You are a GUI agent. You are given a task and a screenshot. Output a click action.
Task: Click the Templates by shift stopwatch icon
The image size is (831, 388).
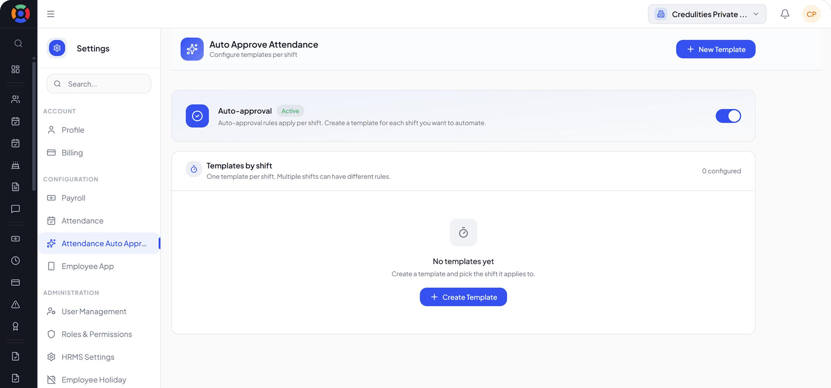coord(194,169)
